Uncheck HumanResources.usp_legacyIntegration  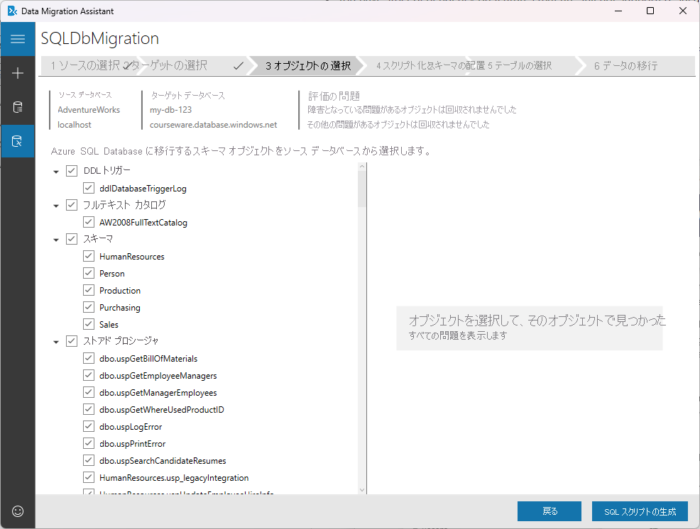point(89,477)
